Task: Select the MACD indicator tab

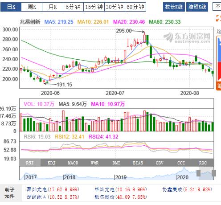Action: coord(73,163)
